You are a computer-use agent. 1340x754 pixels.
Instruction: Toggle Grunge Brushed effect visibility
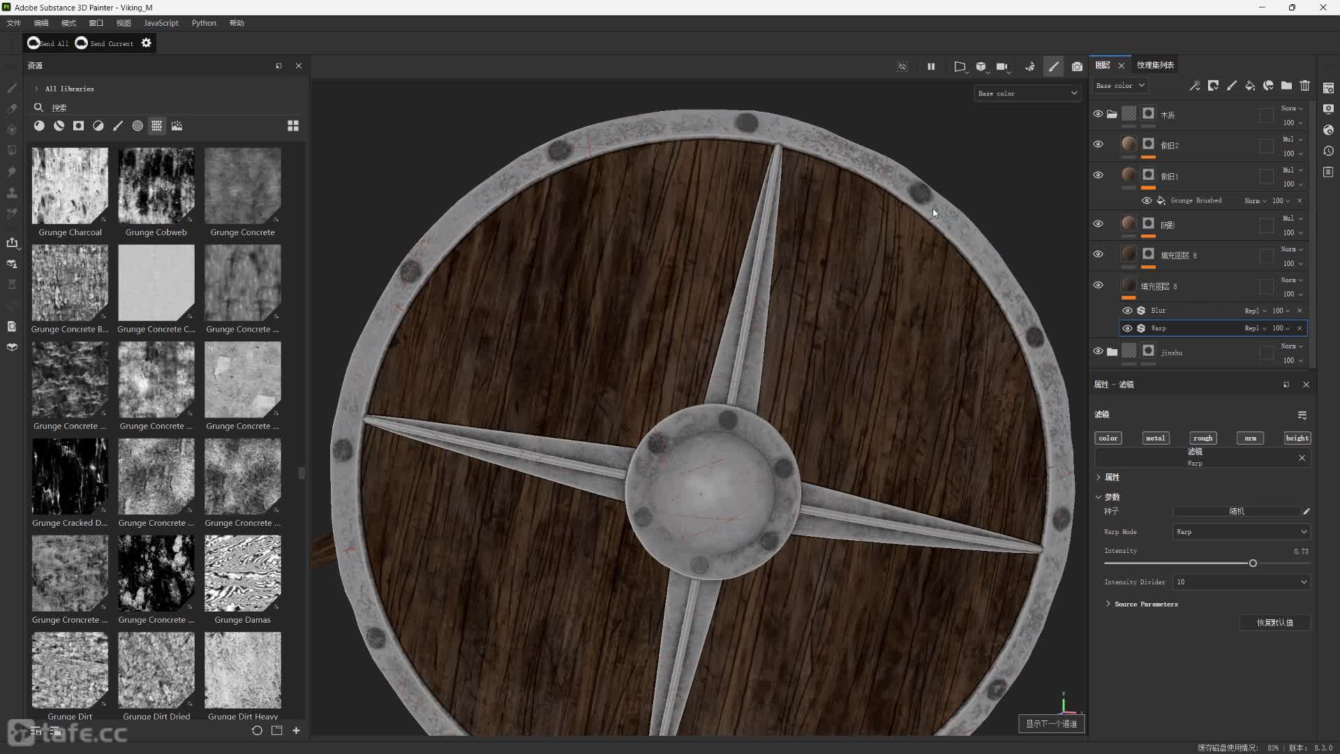pos(1147,200)
